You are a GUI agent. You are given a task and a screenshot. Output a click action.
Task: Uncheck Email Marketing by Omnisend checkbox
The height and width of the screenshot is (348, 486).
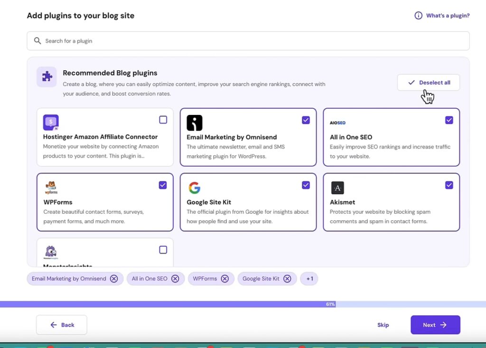click(x=306, y=120)
